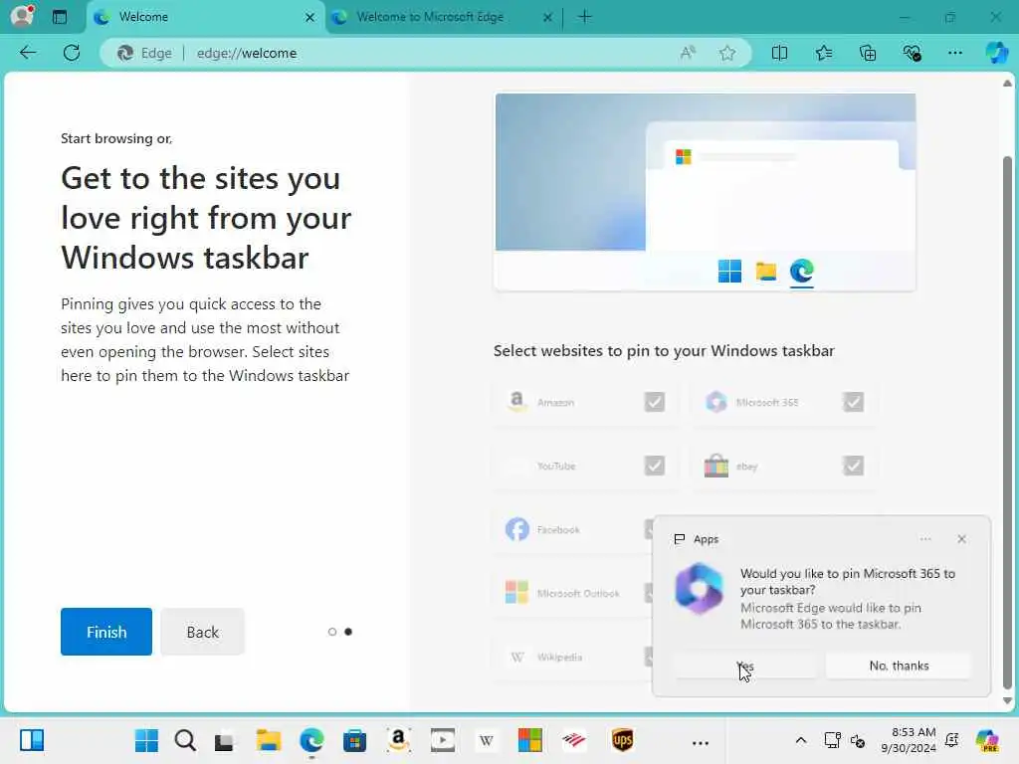Image resolution: width=1019 pixels, height=764 pixels.
Task: Add this page to favorites star
Action: [x=727, y=53]
